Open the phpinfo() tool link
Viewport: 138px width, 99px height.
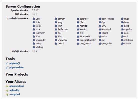point(15,63)
